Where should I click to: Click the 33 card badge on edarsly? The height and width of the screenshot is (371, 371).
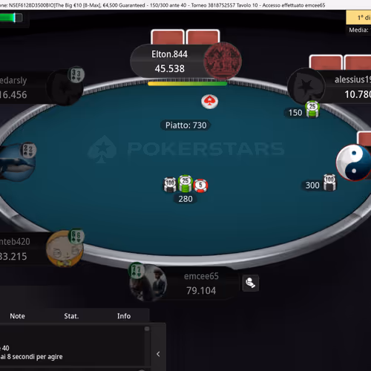76,74
